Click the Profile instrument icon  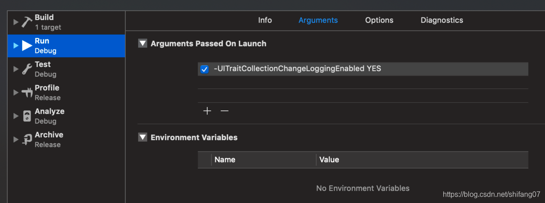[27, 93]
